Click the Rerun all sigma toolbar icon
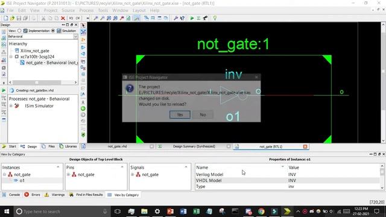Viewport: 386px width, 217px height. [198, 18]
